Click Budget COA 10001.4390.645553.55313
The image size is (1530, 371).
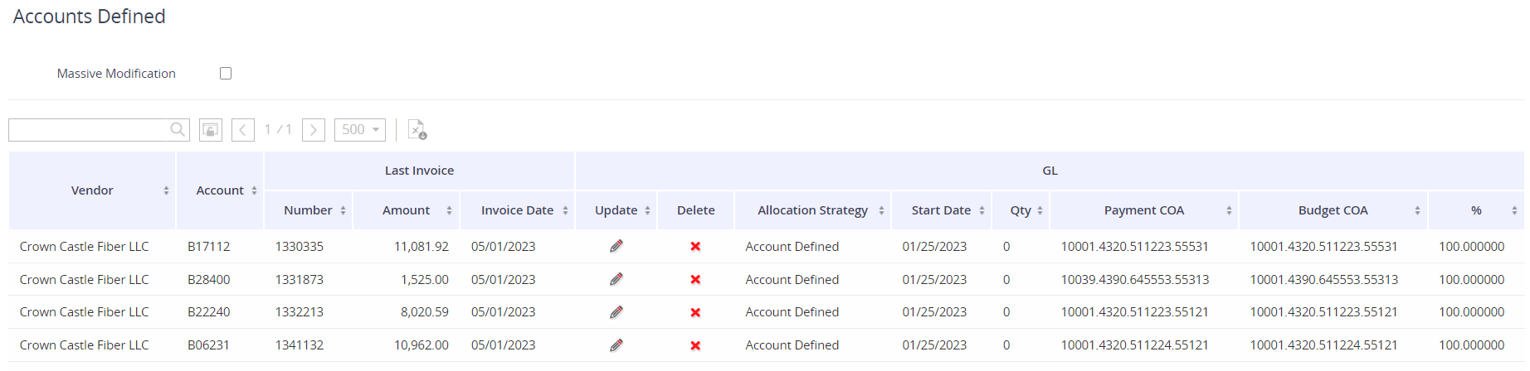point(1324,280)
